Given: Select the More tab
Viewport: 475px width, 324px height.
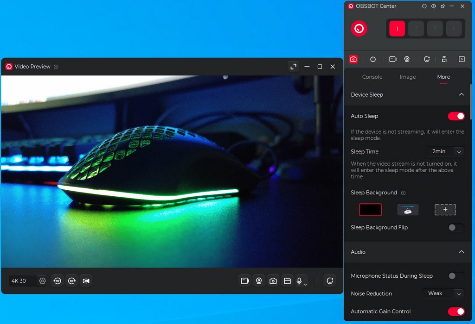Looking at the screenshot, I should [x=443, y=77].
